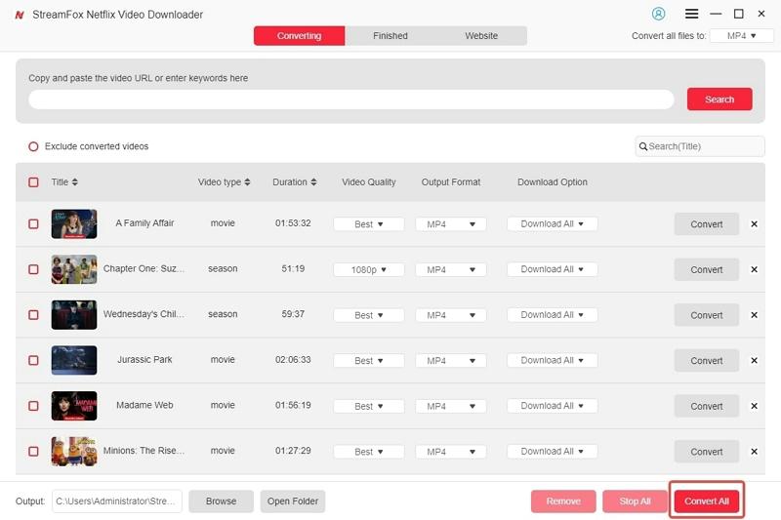Remove Minions row with X icon
The width and height of the screenshot is (781, 520).
pos(754,452)
